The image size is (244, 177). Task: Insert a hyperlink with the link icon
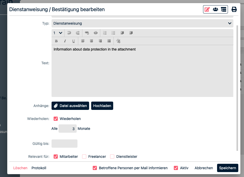tap(87, 33)
